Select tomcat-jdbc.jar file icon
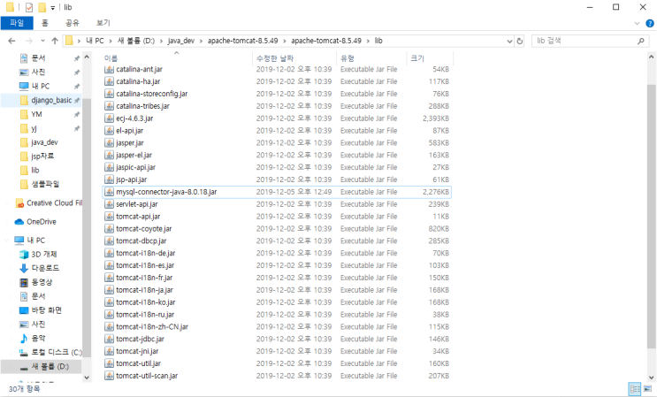Viewport: 657px width, 397px height. tap(109, 339)
